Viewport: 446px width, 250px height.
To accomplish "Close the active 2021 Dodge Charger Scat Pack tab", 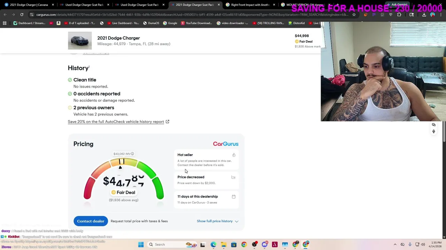I will click(x=219, y=5).
